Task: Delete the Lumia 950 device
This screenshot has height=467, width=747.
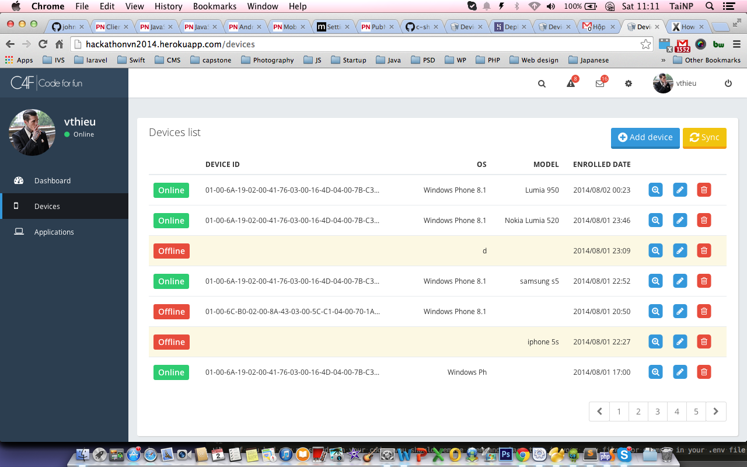Action: point(704,190)
